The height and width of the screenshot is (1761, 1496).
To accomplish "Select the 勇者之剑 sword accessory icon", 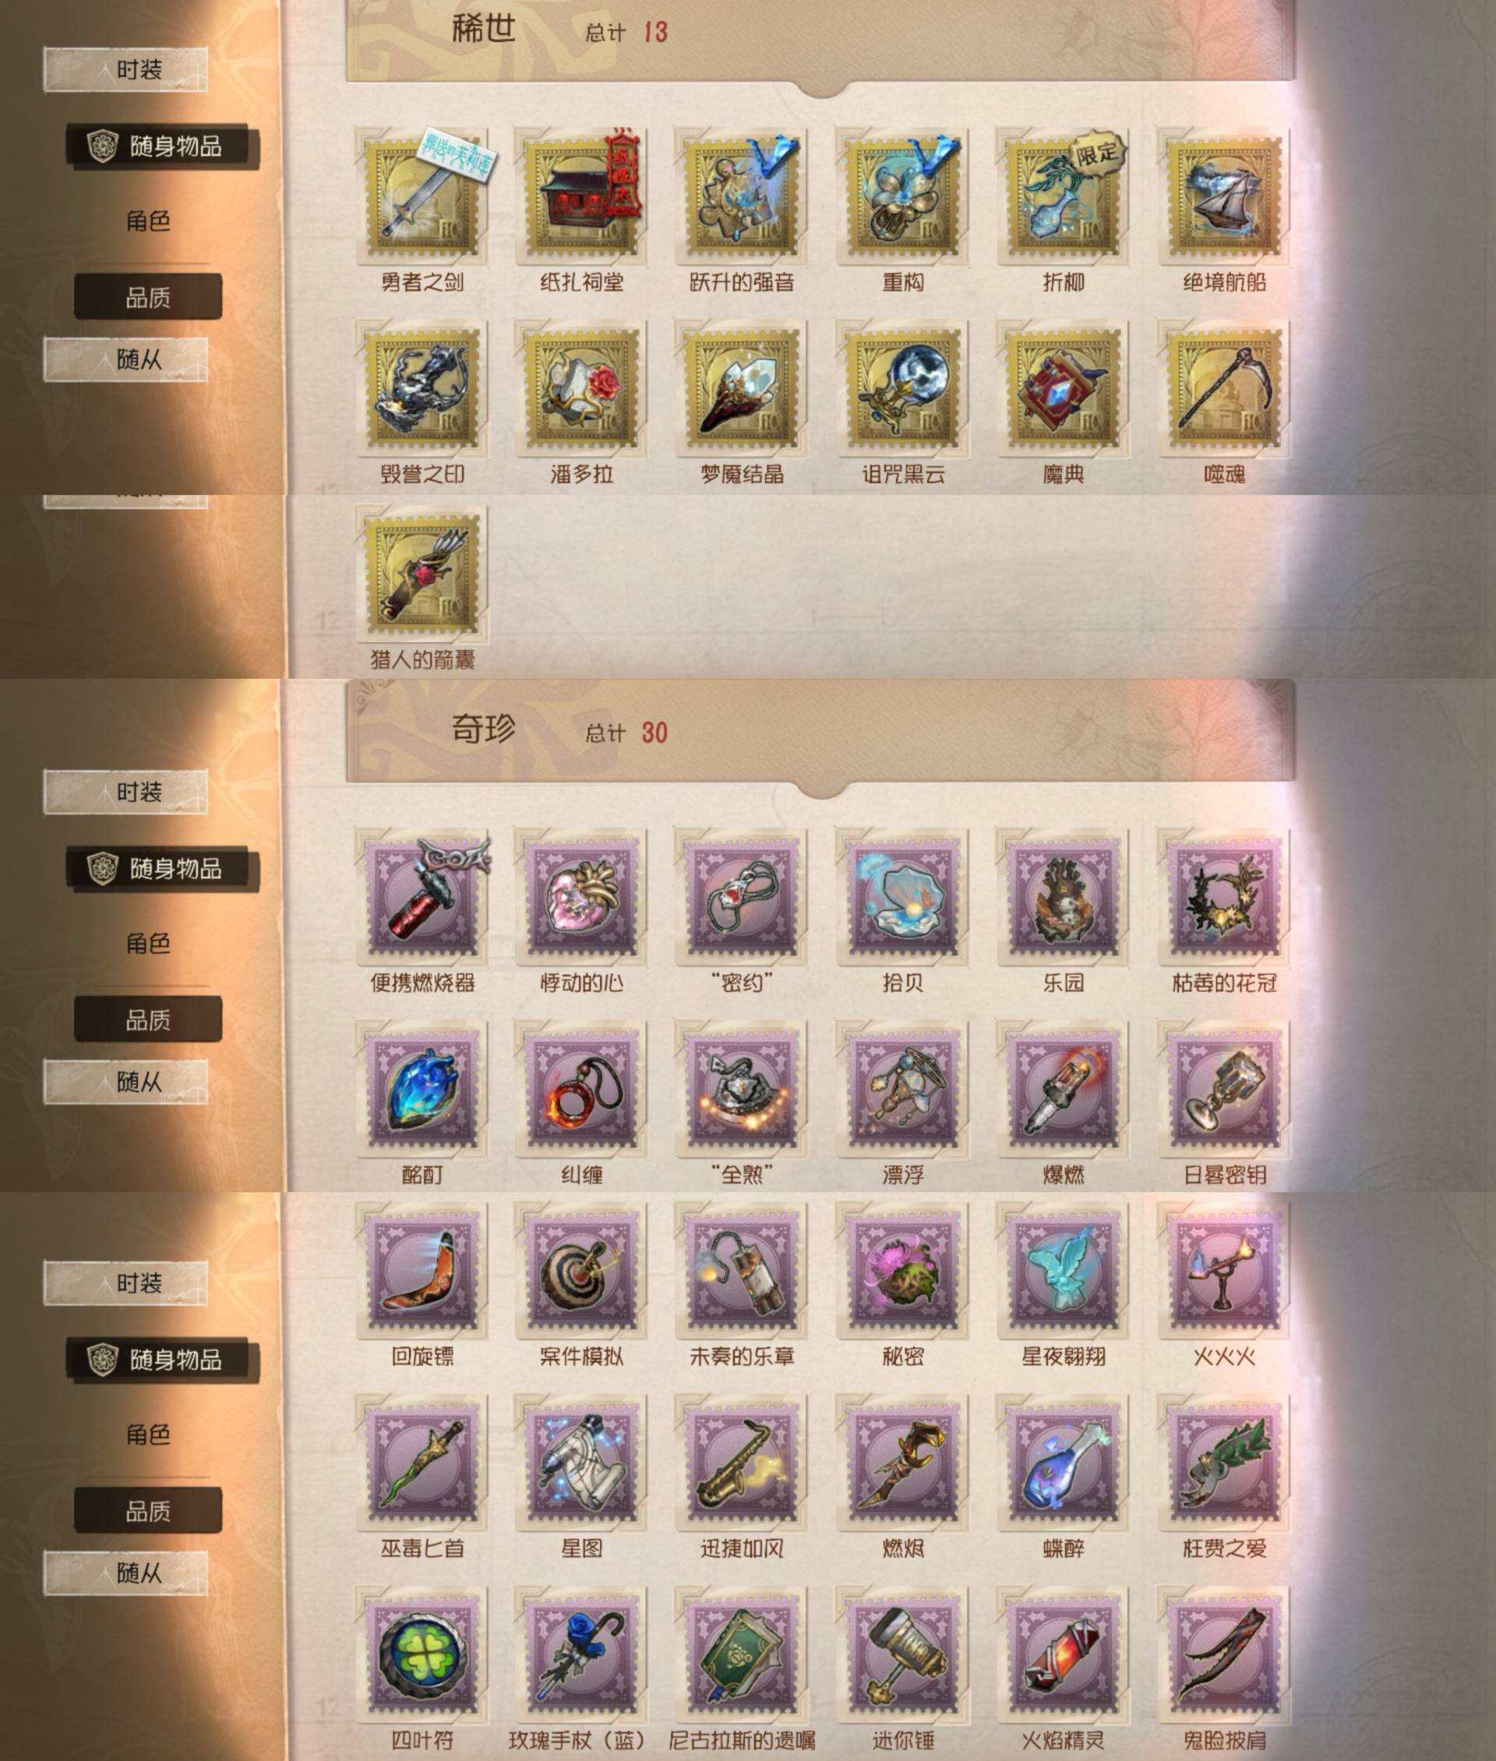I will (422, 197).
